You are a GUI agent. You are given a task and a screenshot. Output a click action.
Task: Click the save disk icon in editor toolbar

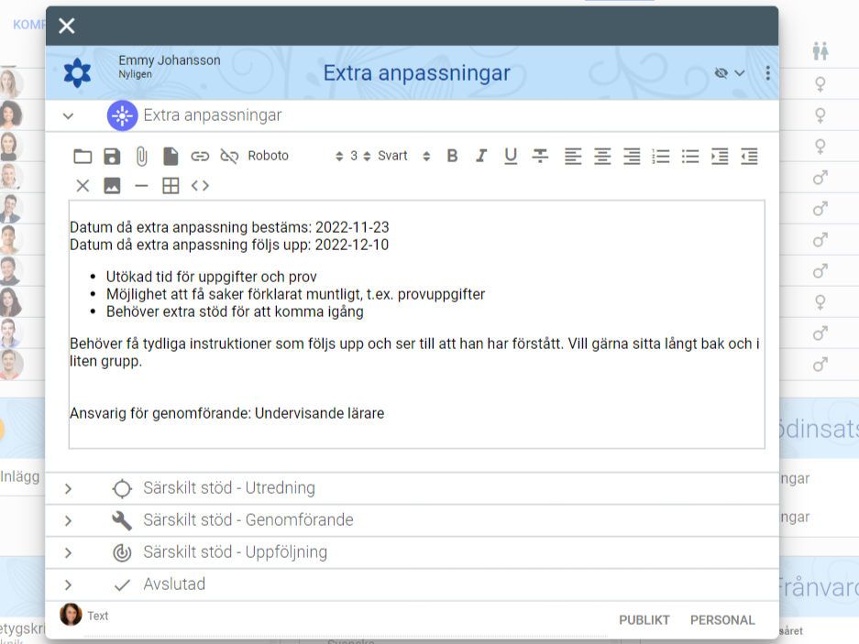tap(112, 157)
